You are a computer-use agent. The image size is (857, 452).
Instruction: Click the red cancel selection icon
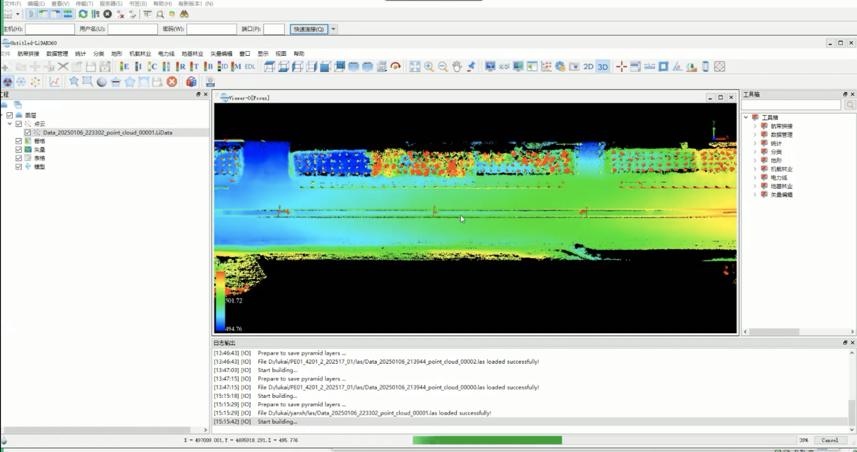click(x=172, y=82)
